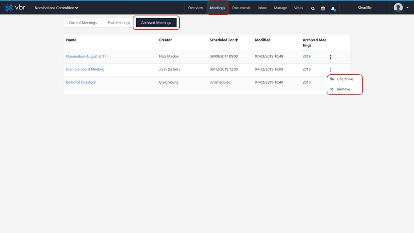Screen dimensions: 414x233
Task: Open the calendar icon in navbar
Action: pyautogui.click(x=323, y=8)
